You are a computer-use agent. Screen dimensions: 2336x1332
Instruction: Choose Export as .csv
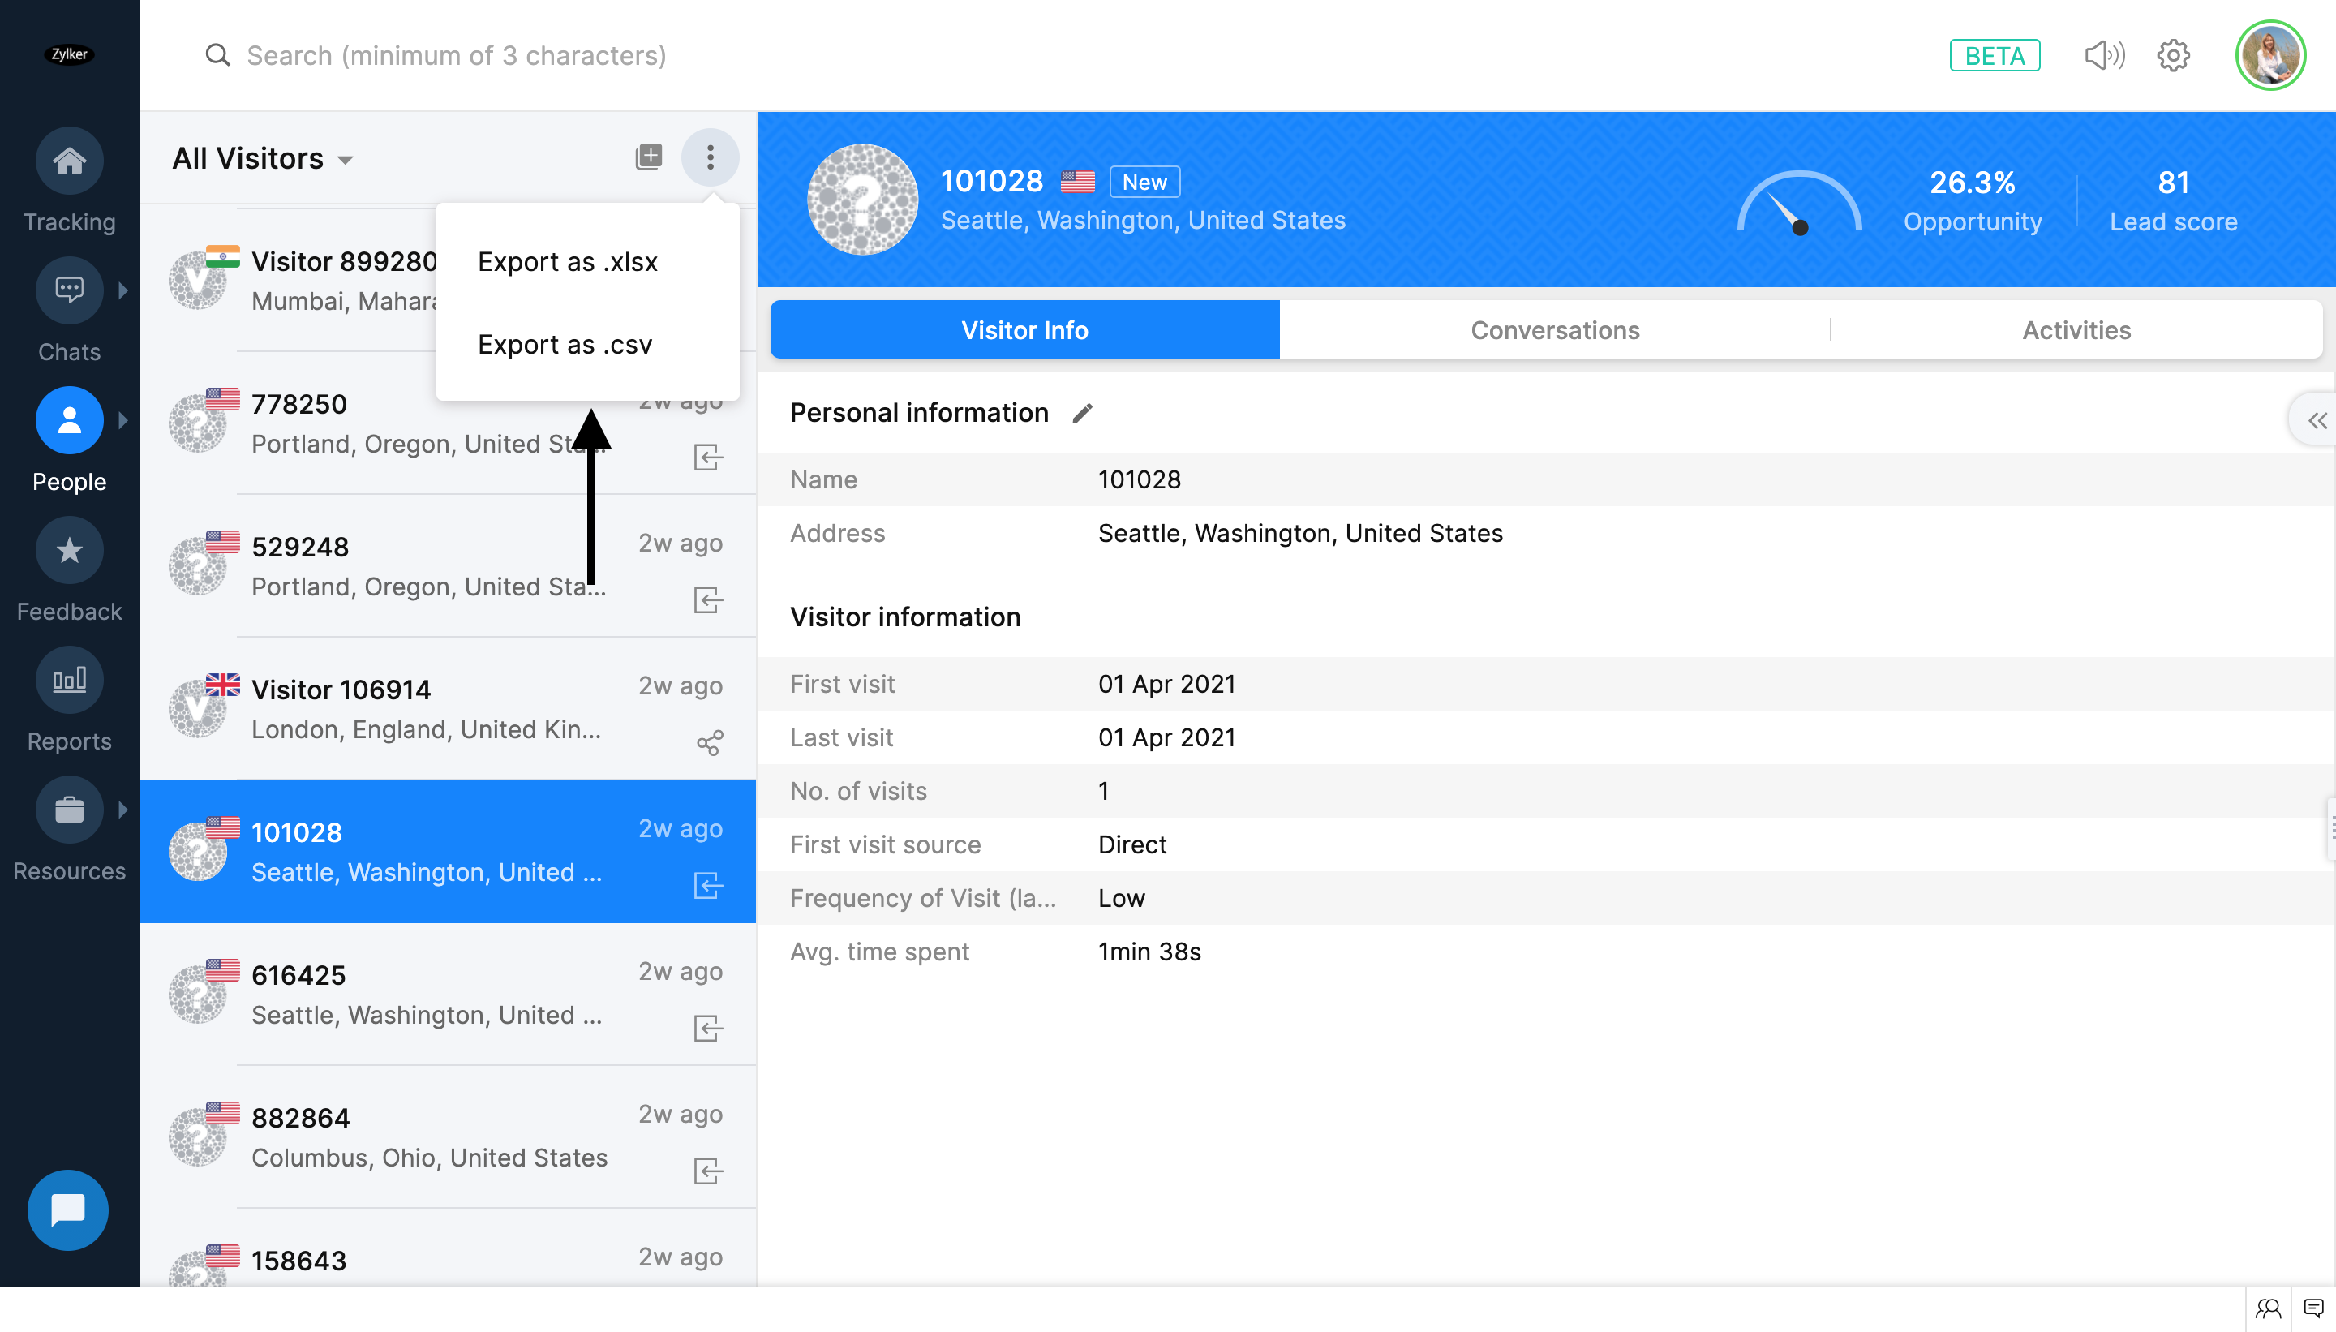tap(565, 345)
